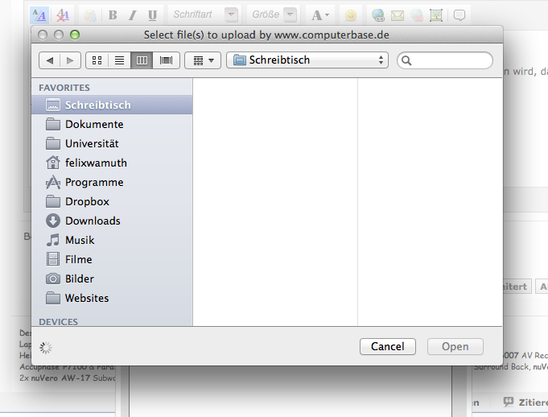548x417 pixels.
Task: Open the item arrangement dropdown
Action: click(x=203, y=60)
